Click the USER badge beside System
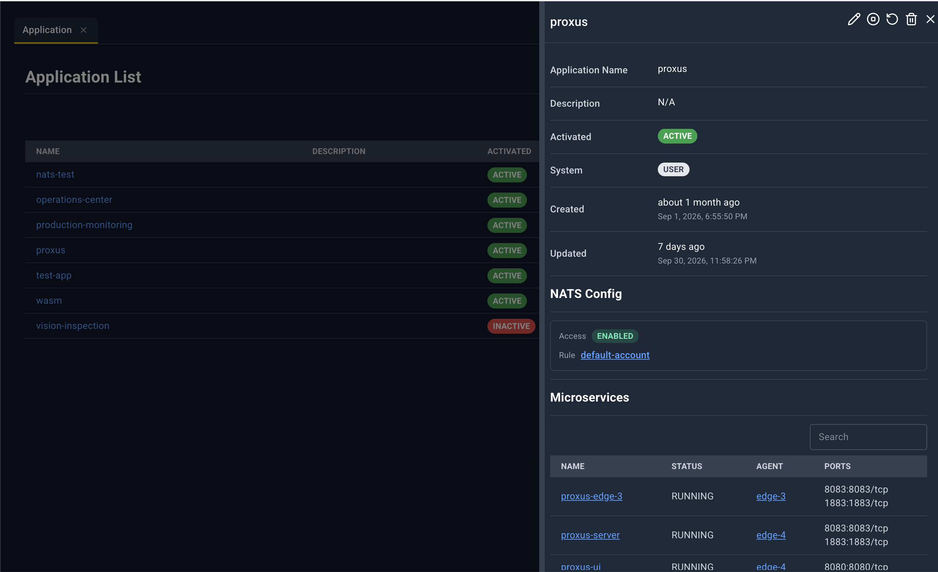The height and width of the screenshot is (572, 938). 673,169
